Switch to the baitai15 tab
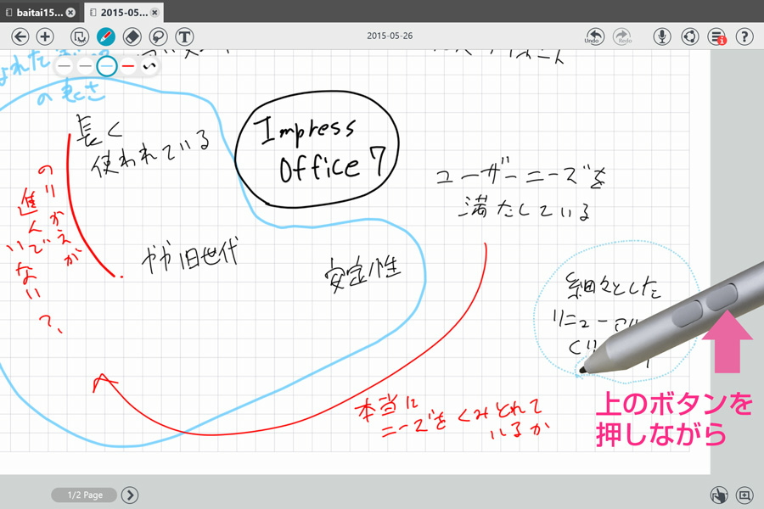Image resolution: width=764 pixels, height=509 pixels. point(34,13)
